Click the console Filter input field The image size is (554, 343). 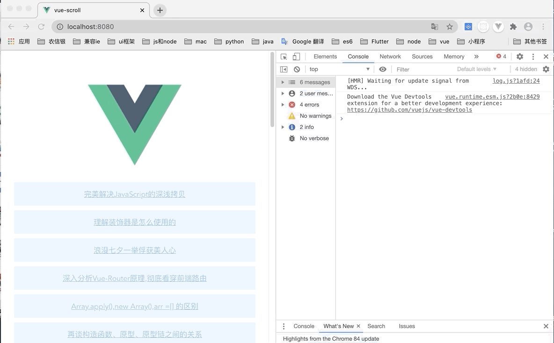424,70
